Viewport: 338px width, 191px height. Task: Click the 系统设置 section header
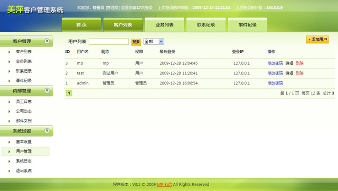26,131
